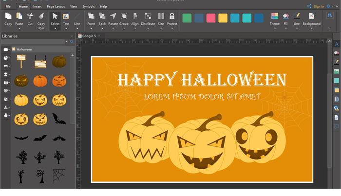Open the View tab
This screenshot has width=341, height=196.
pos(74,6)
